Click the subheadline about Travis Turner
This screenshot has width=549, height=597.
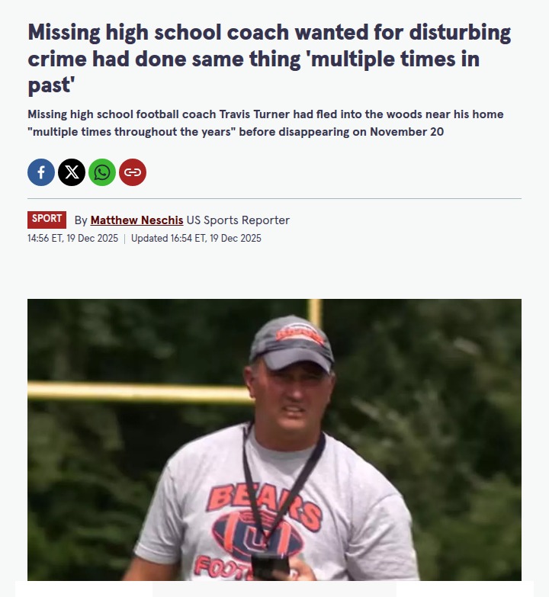tap(265, 123)
